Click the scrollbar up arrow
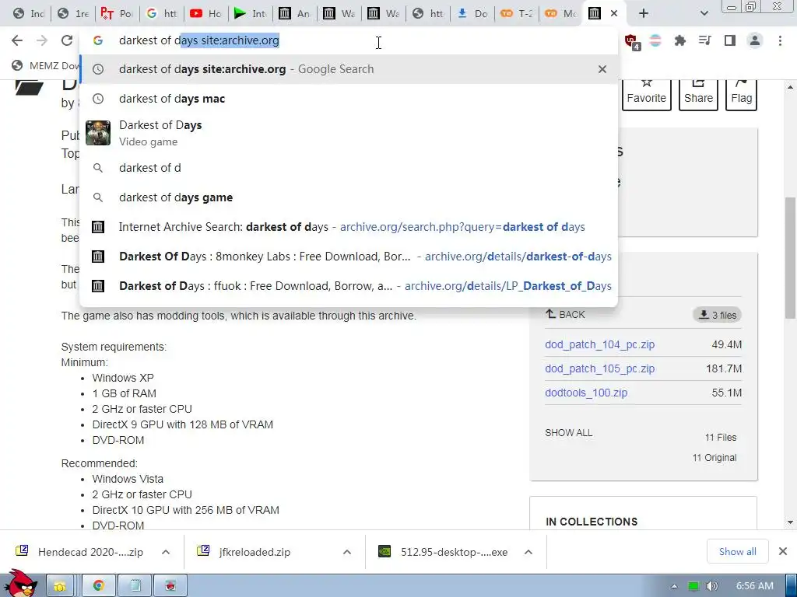 tap(790, 87)
